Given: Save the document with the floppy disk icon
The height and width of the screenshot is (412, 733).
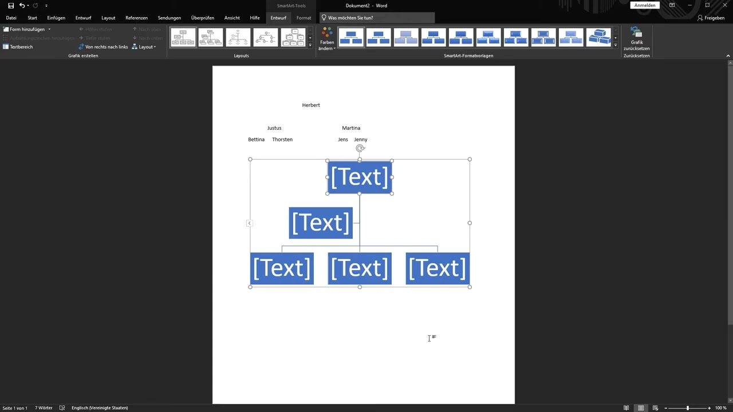Looking at the screenshot, I should tap(11, 6).
